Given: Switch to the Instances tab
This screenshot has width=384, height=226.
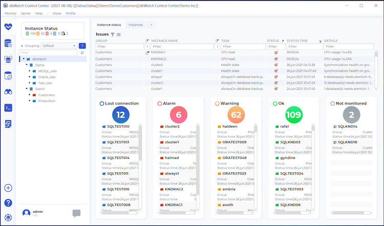Looking at the screenshot, I should tap(136, 25).
